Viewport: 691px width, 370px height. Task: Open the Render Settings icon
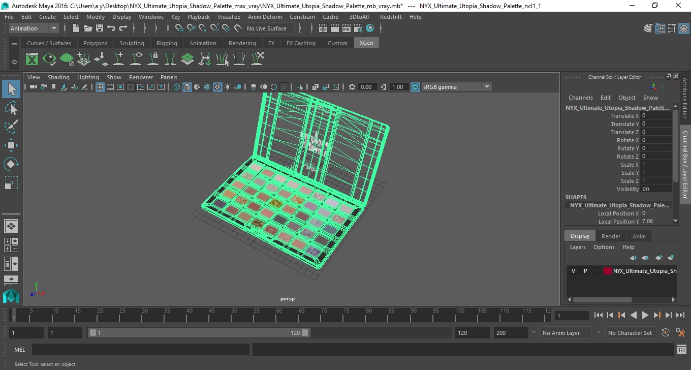(358, 28)
